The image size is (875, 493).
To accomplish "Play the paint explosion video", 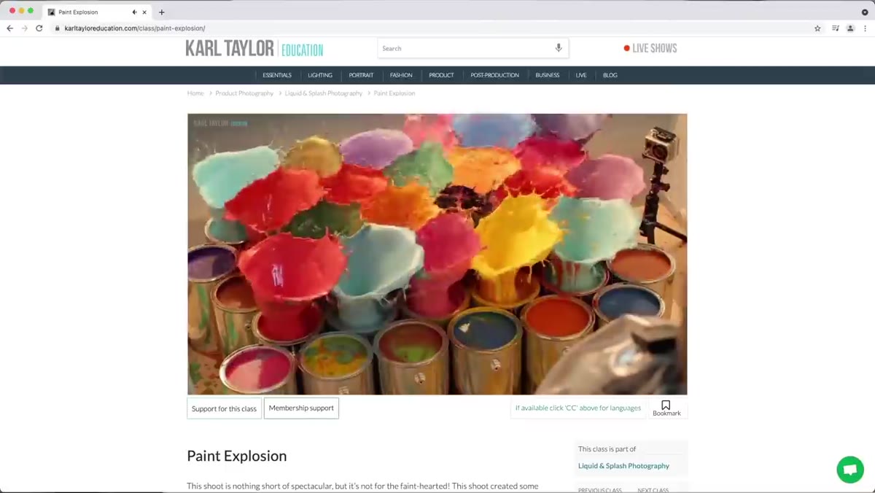I will point(437,254).
